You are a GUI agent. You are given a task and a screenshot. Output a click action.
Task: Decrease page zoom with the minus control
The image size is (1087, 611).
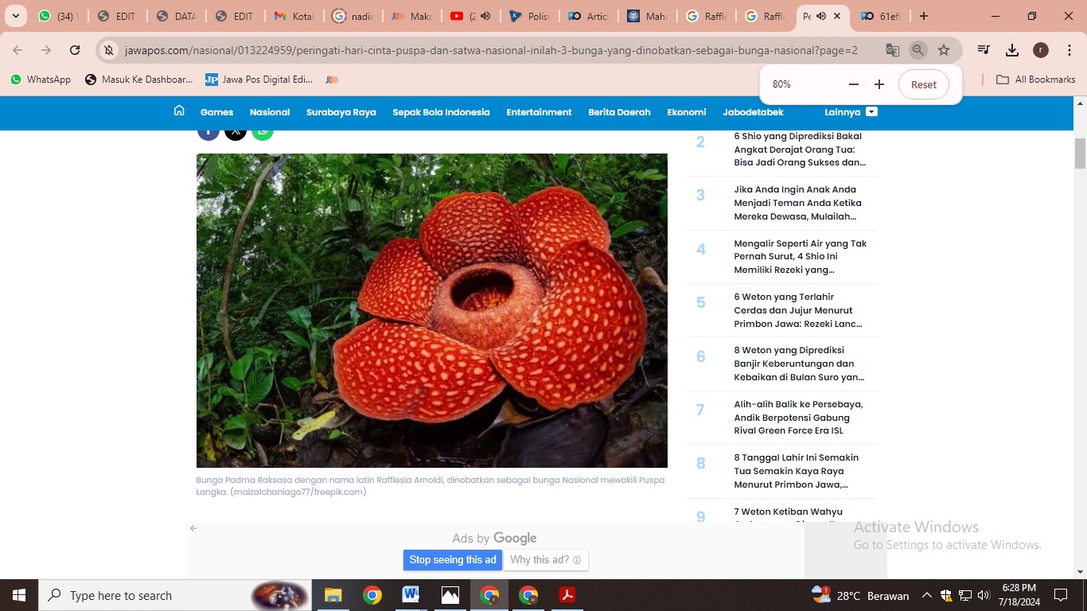coord(853,84)
